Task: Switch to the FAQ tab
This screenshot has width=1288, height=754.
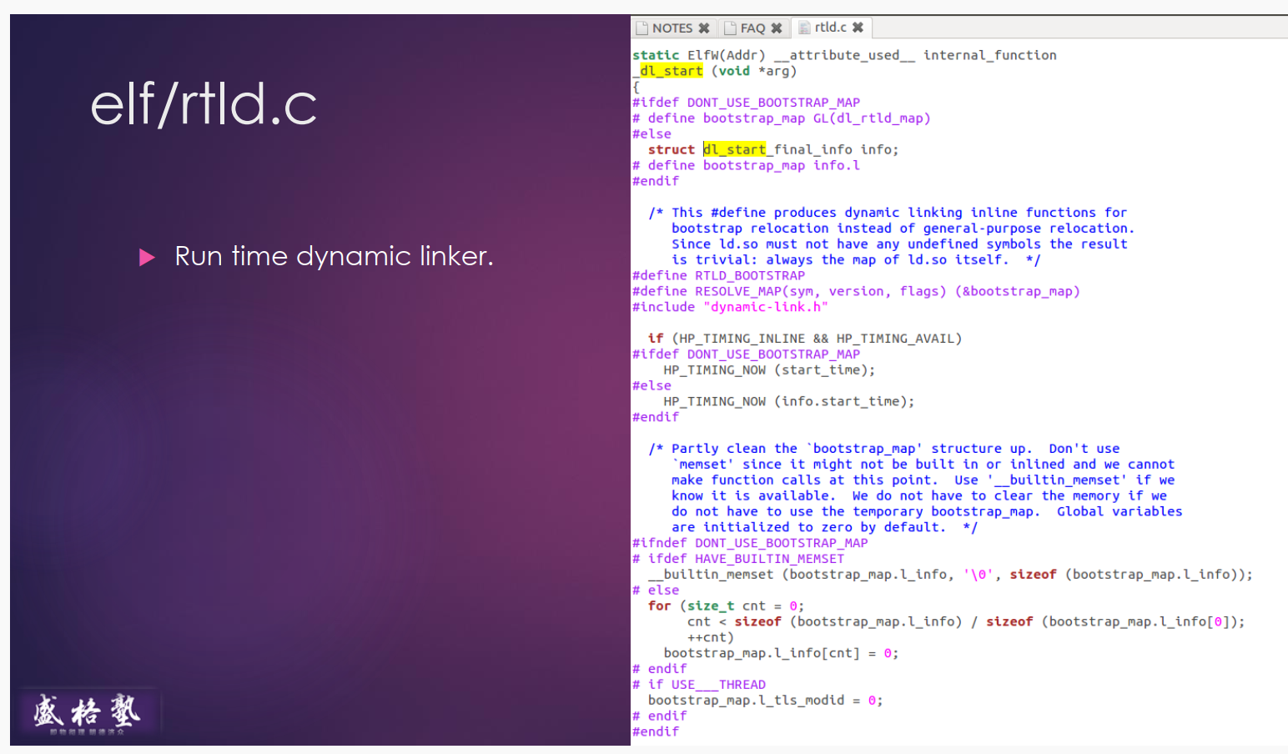Action: (752, 28)
